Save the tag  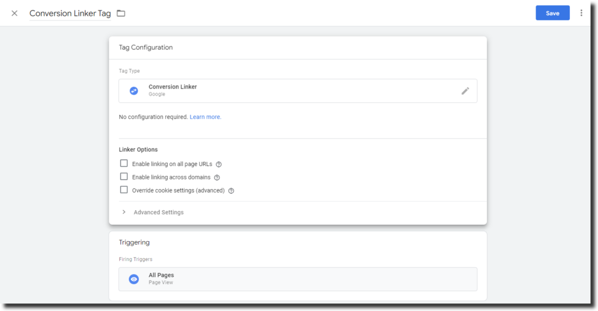click(552, 13)
